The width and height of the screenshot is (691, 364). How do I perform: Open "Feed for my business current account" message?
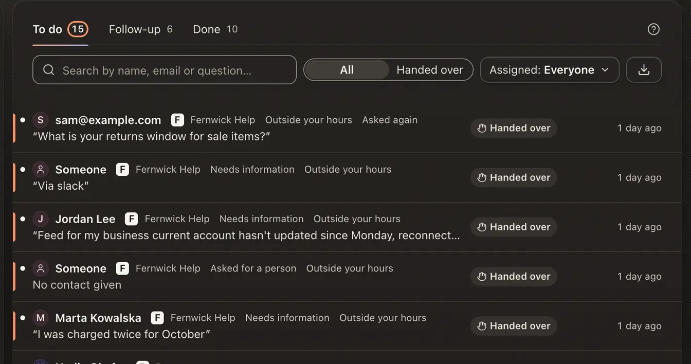[x=246, y=235]
